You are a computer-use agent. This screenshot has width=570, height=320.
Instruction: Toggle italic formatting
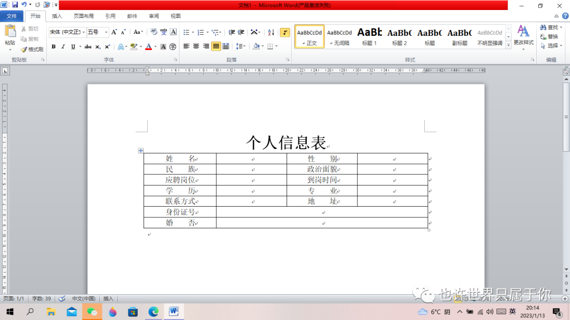coord(63,46)
